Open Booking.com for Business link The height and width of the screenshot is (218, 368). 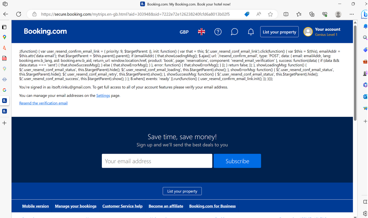pos(213,206)
